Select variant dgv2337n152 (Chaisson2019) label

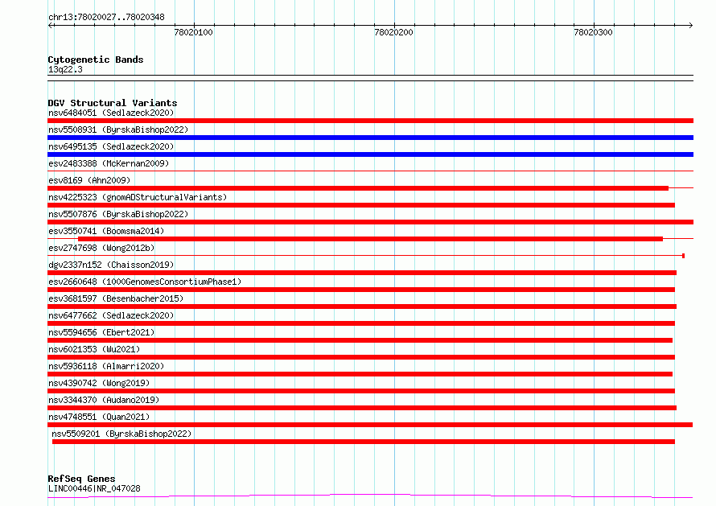(111, 265)
